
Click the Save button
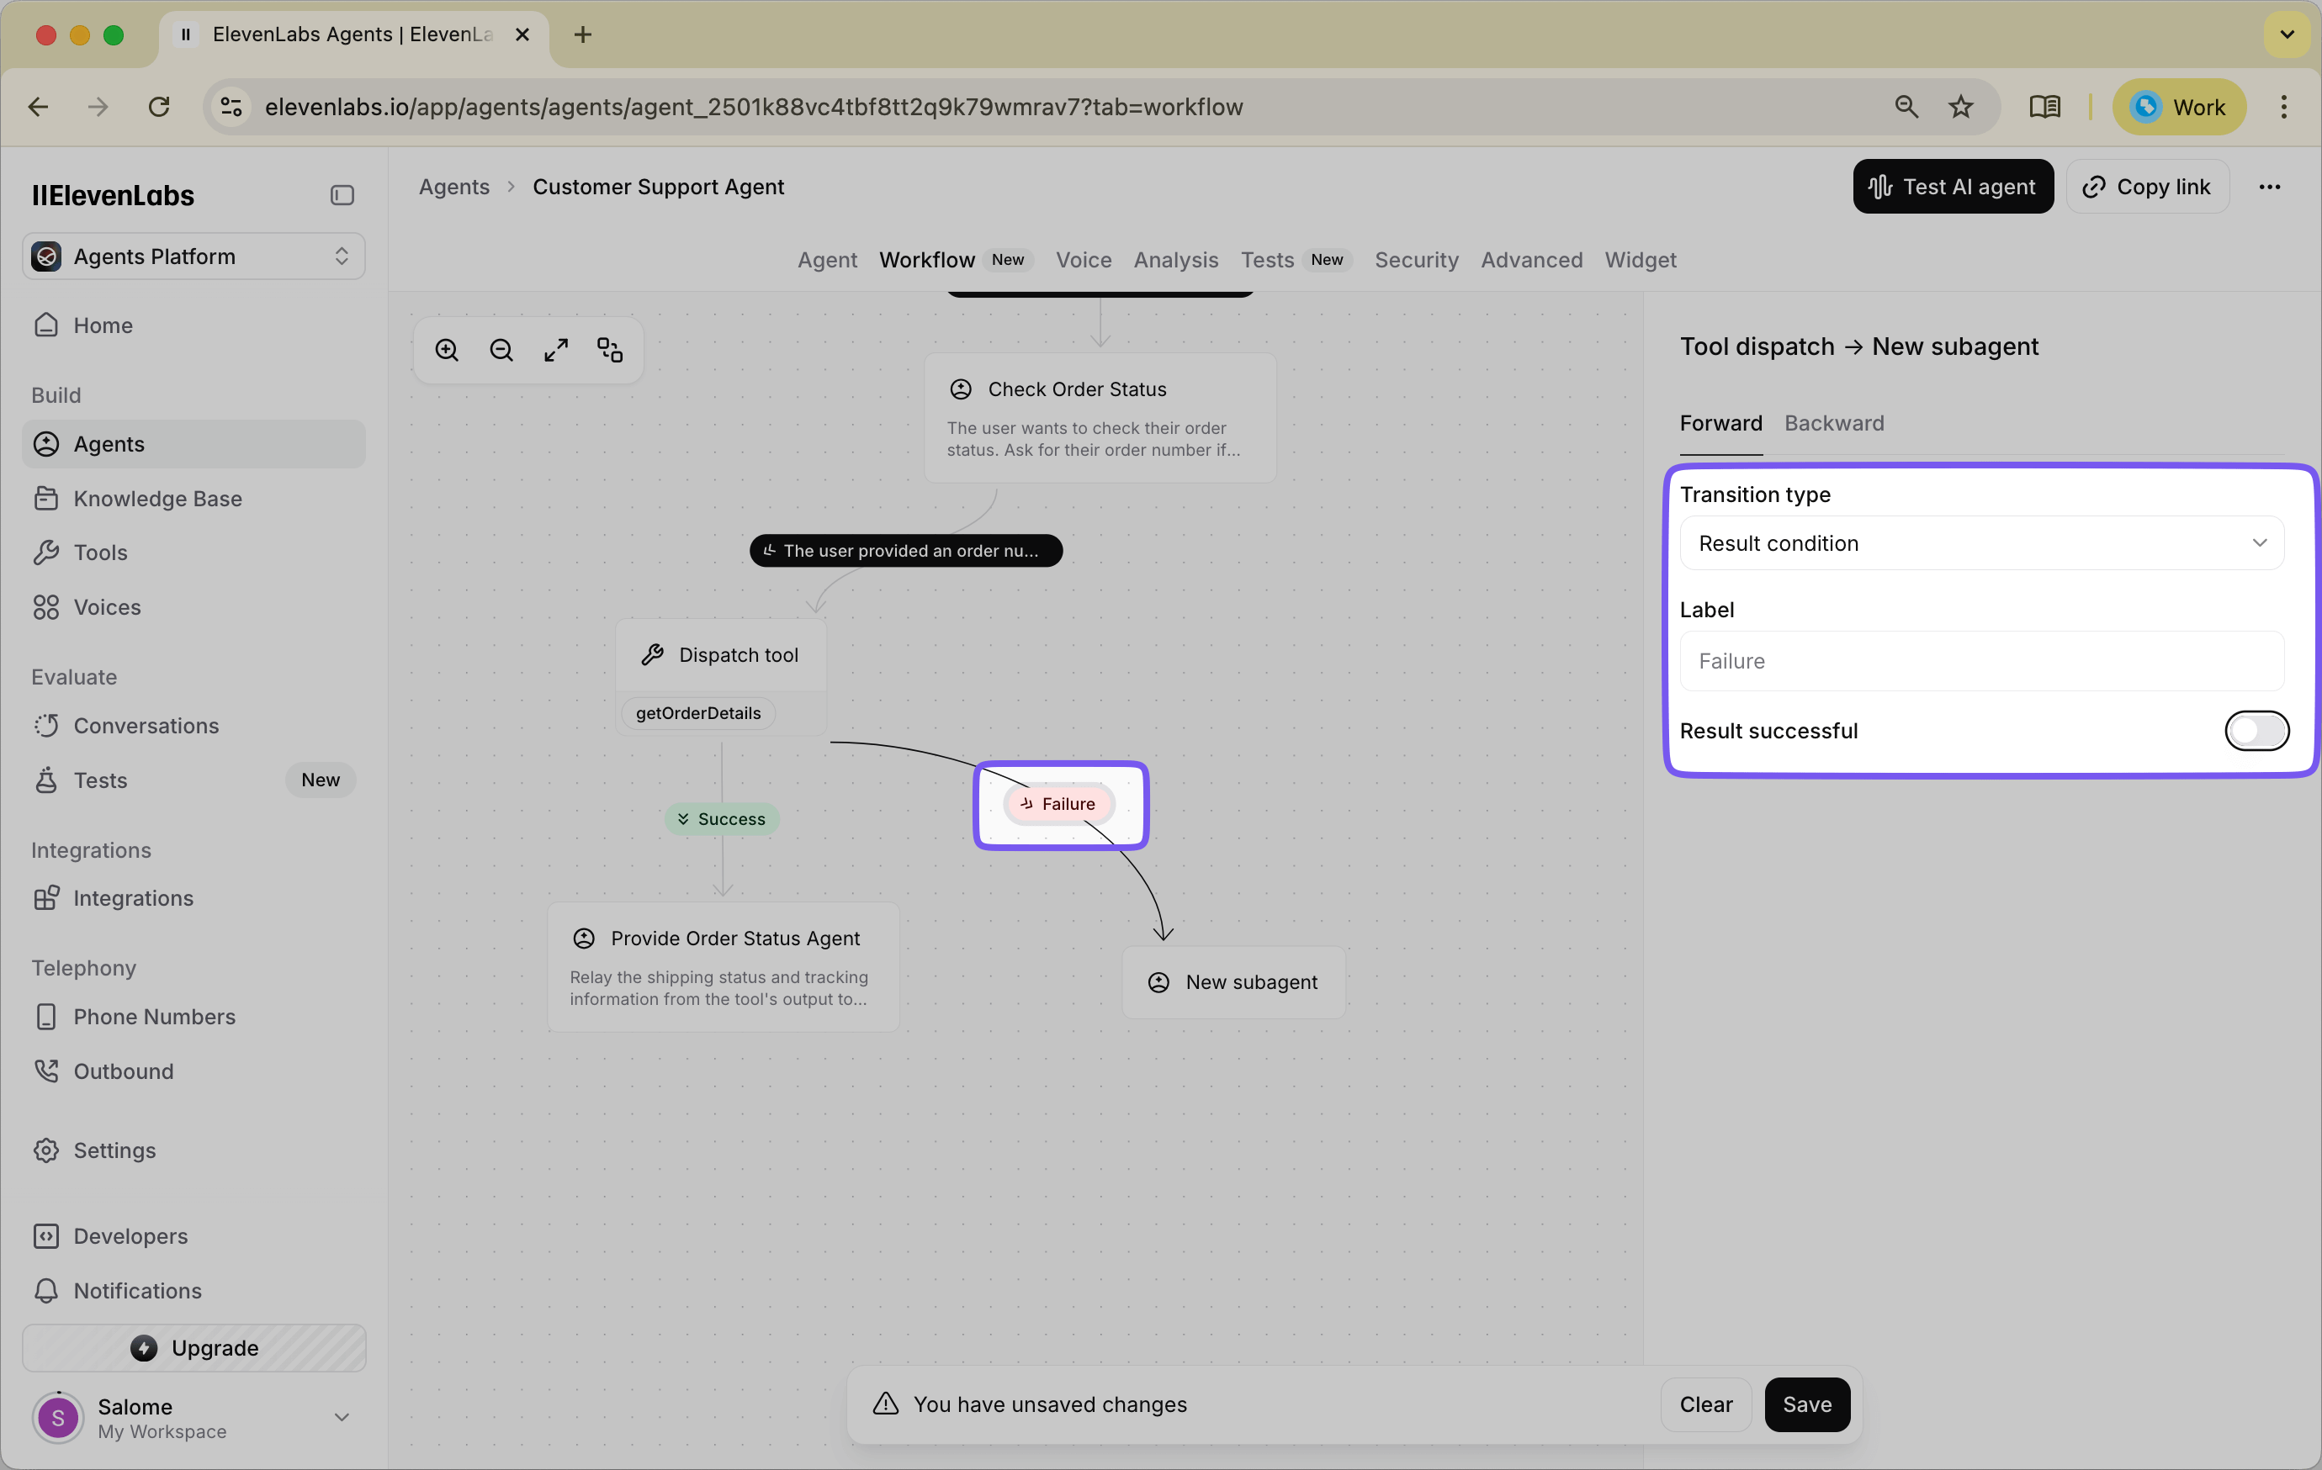[x=1807, y=1404]
